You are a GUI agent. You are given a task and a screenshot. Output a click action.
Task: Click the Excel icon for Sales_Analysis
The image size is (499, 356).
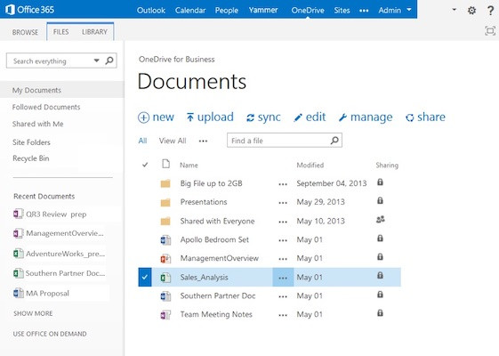click(x=165, y=278)
